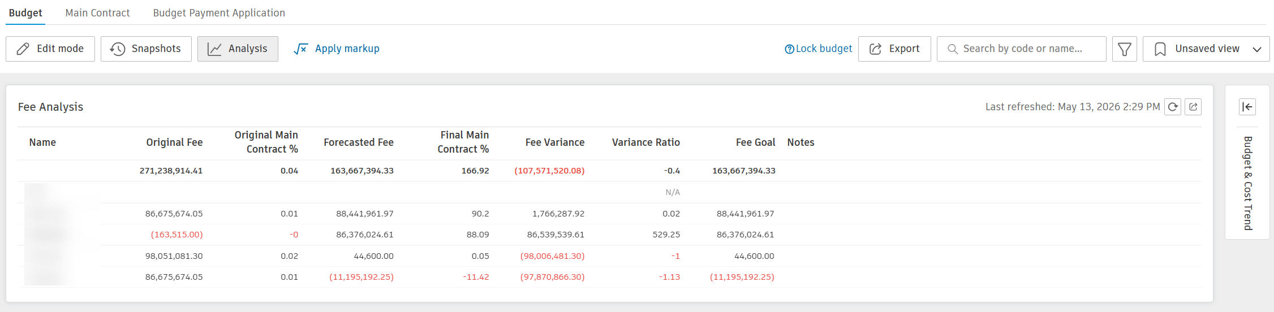Viewport: 1274px width, 312px height.
Task: Select final main contract 88.09 cell
Action: click(x=478, y=235)
